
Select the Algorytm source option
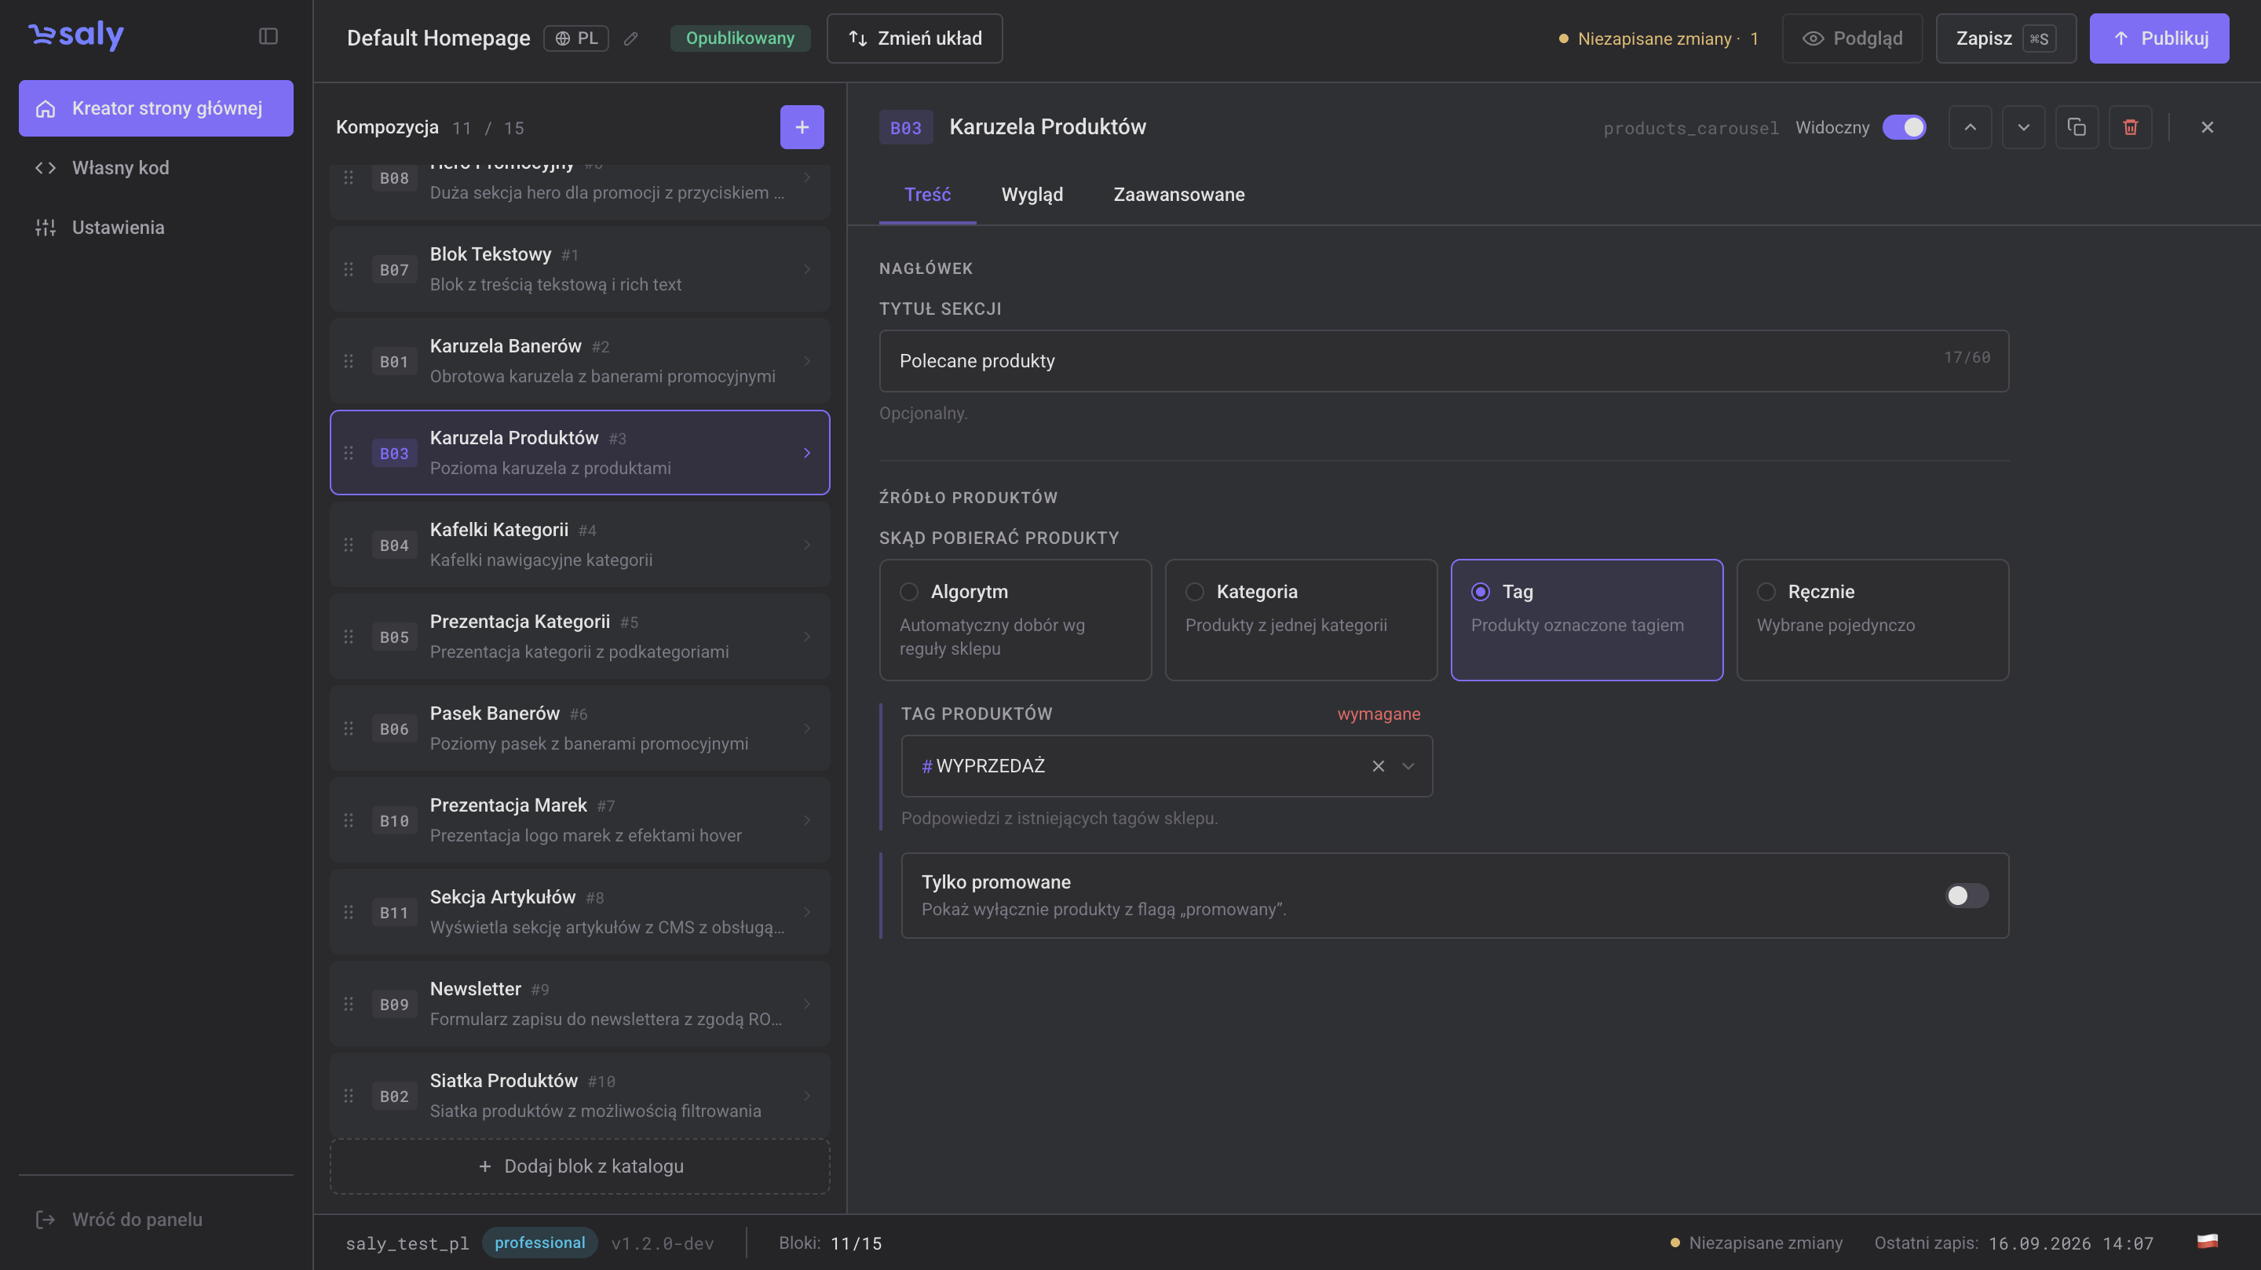point(1016,619)
